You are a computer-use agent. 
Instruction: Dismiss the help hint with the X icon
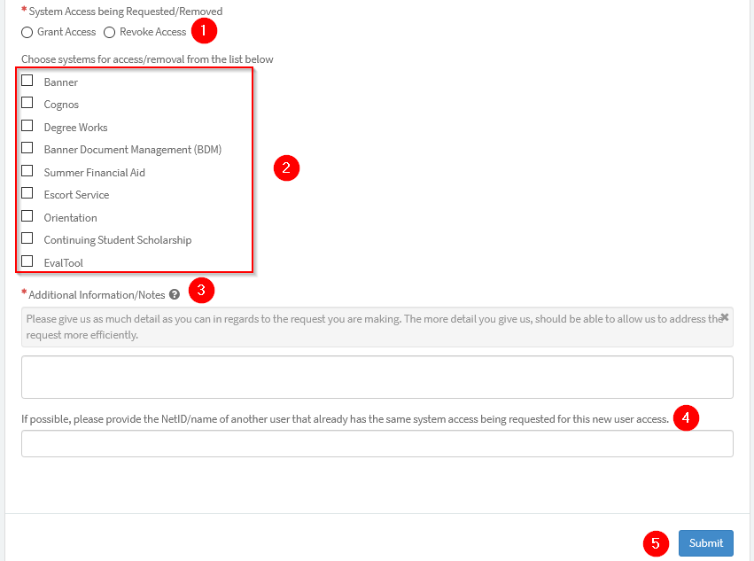[x=724, y=317]
